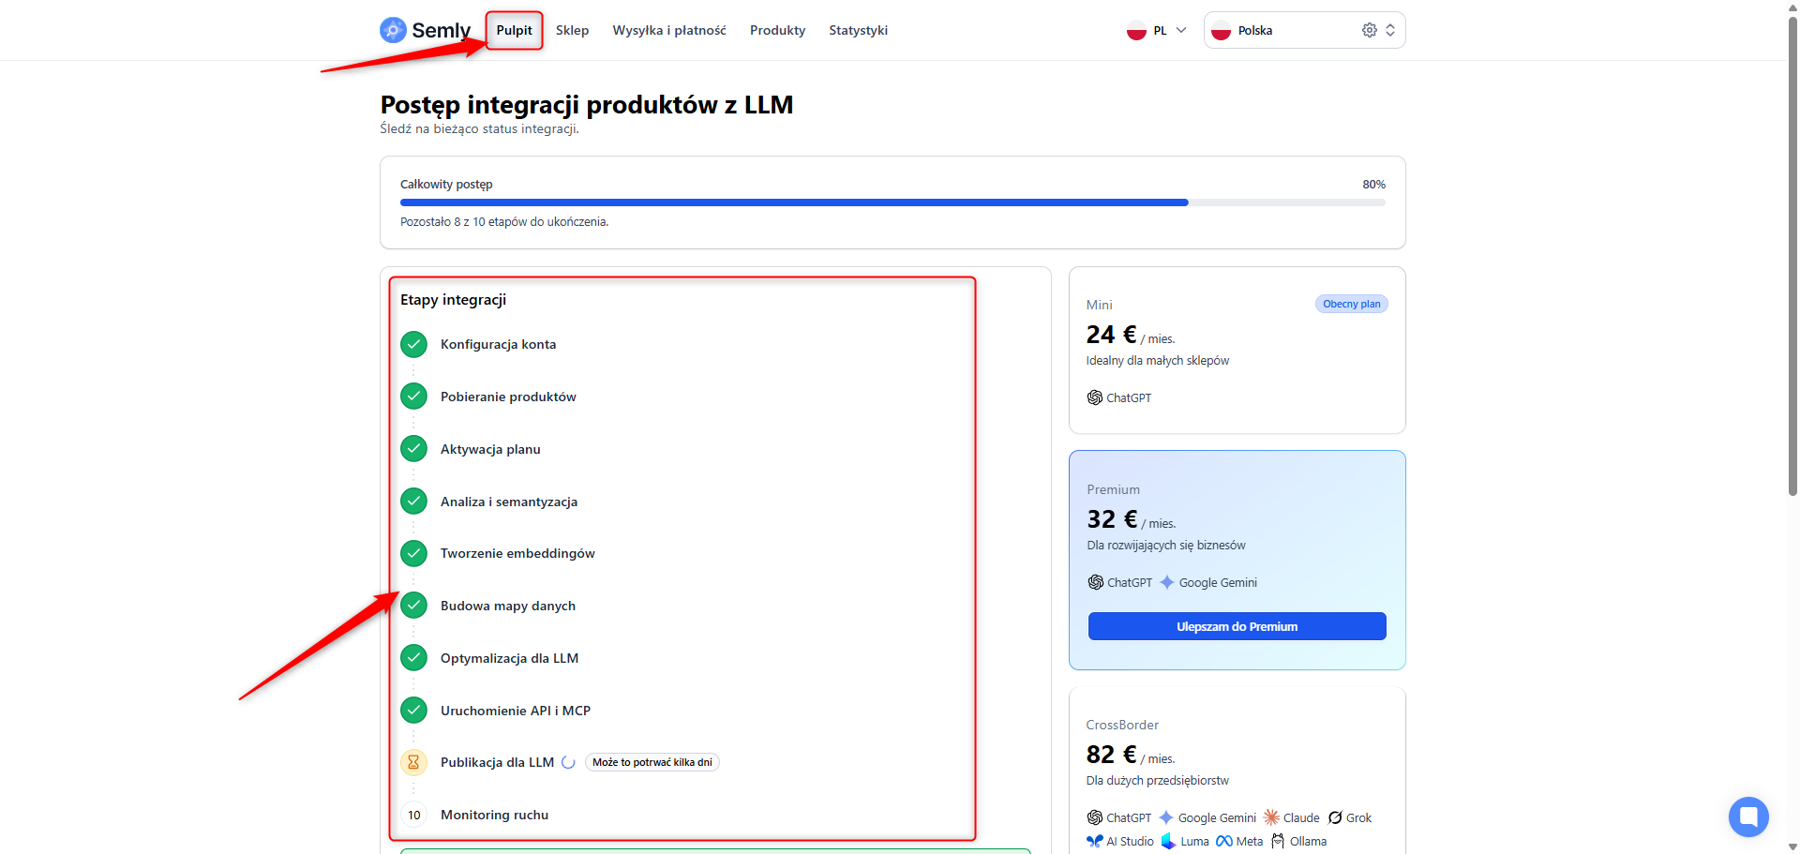Screen dimensions: 1800x854
Task: Click the Budowa mapy danych checkmark
Action: point(413,606)
